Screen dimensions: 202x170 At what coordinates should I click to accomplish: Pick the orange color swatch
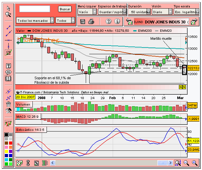click(x=11, y=147)
